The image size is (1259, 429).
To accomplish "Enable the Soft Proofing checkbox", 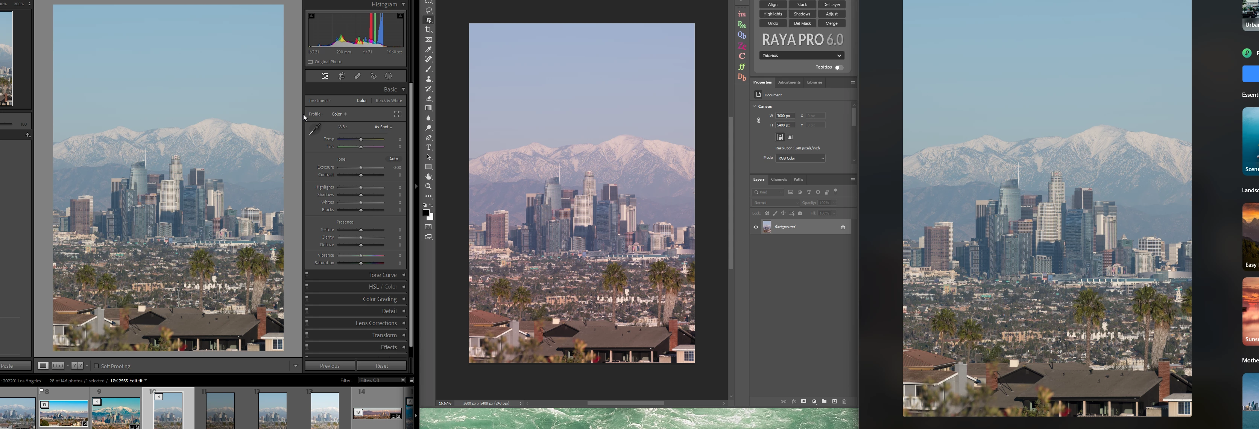I will (x=96, y=366).
